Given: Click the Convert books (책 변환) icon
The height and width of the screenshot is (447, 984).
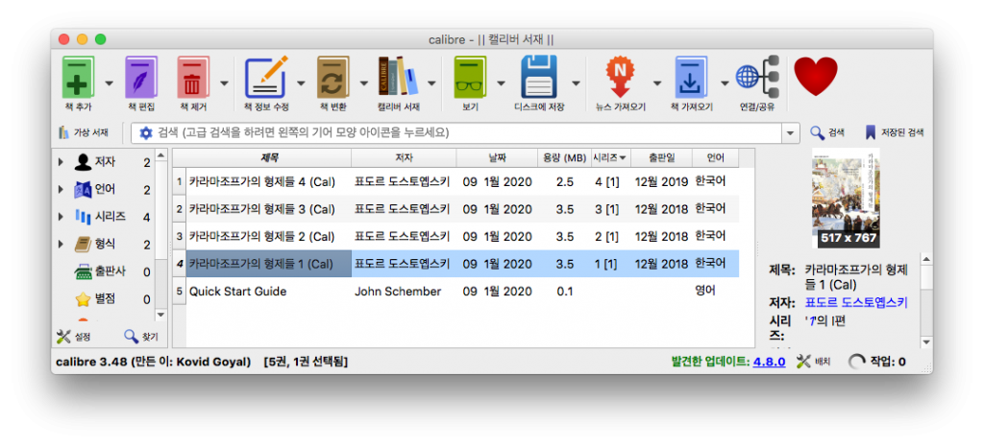Looking at the screenshot, I should (x=332, y=78).
